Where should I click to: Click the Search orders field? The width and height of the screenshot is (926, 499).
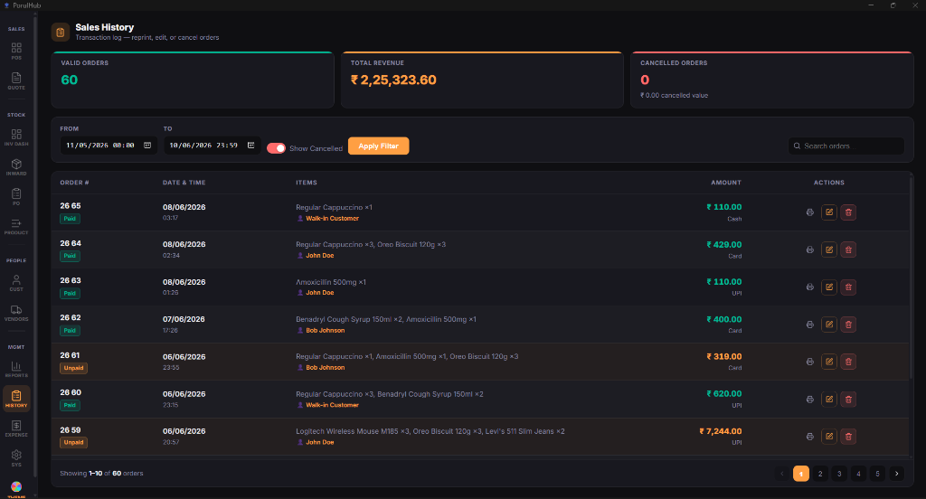tap(846, 146)
